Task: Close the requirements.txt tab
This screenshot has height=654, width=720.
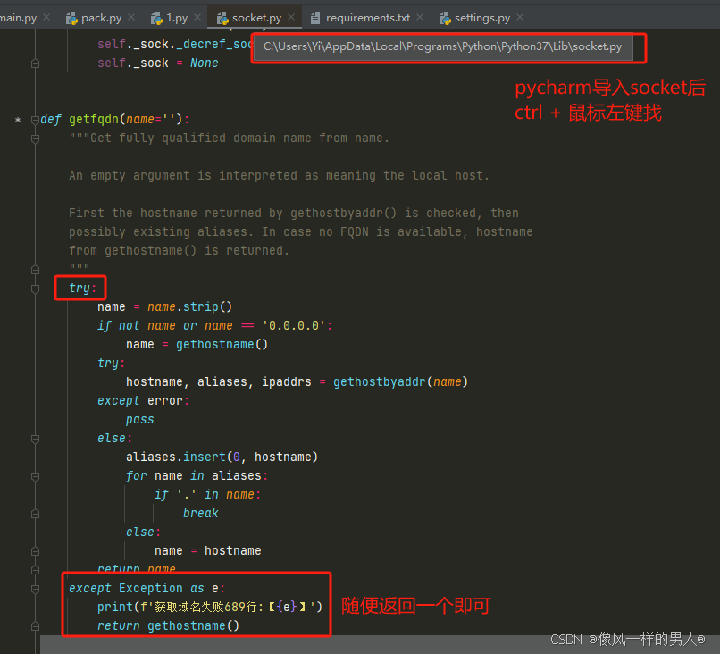Action: tap(420, 18)
